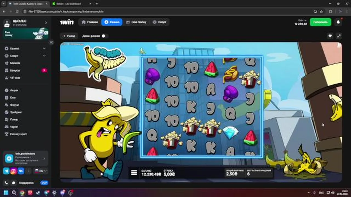Open Chrome tab search dropdown
Viewport: 351px width, 197px height.
coord(4,4)
